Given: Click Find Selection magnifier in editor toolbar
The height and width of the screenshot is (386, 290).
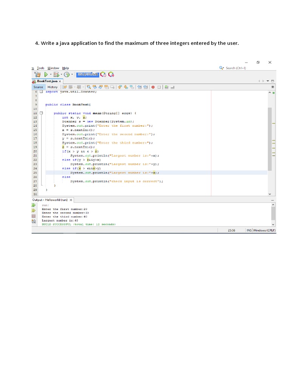Looking at the screenshot, I should (89, 87).
